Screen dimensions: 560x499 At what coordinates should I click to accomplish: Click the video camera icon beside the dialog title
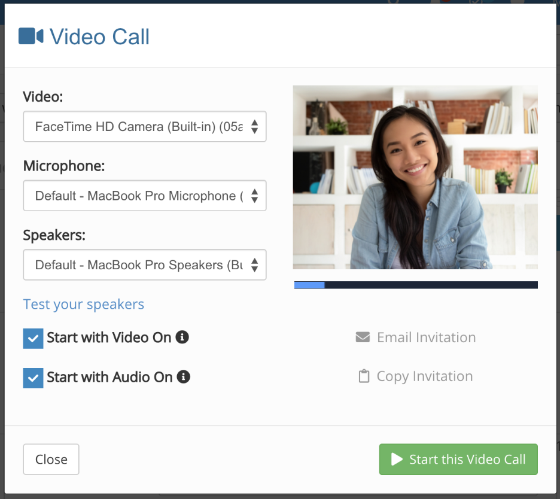click(31, 36)
